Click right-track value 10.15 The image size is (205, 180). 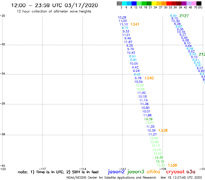[x=181, y=32]
